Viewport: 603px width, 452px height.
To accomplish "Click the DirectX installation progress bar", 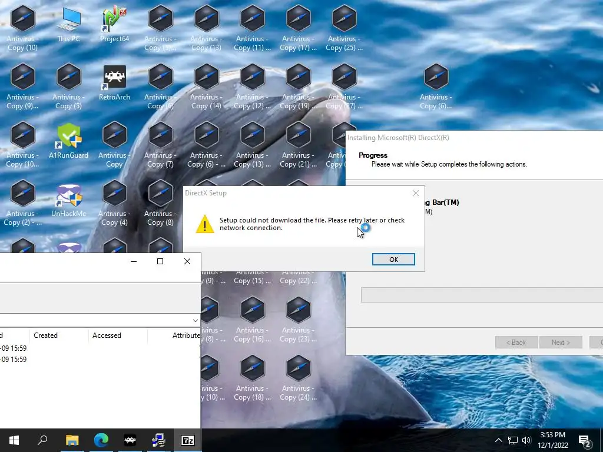I will click(x=482, y=295).
